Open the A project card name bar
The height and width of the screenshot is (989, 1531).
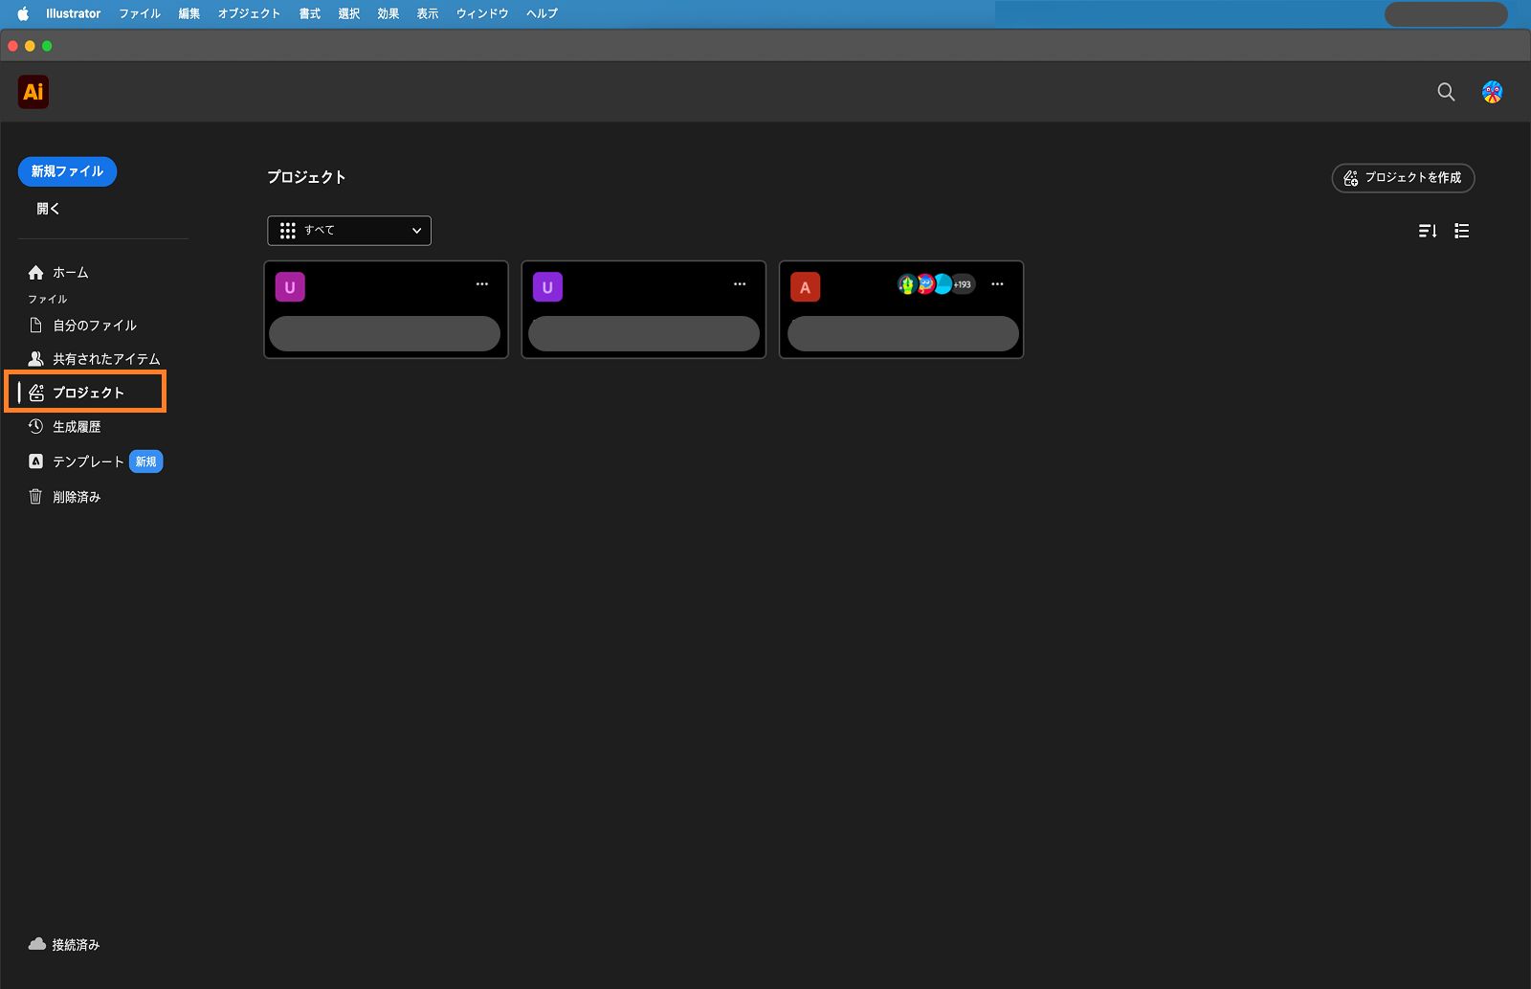[903, 334]
